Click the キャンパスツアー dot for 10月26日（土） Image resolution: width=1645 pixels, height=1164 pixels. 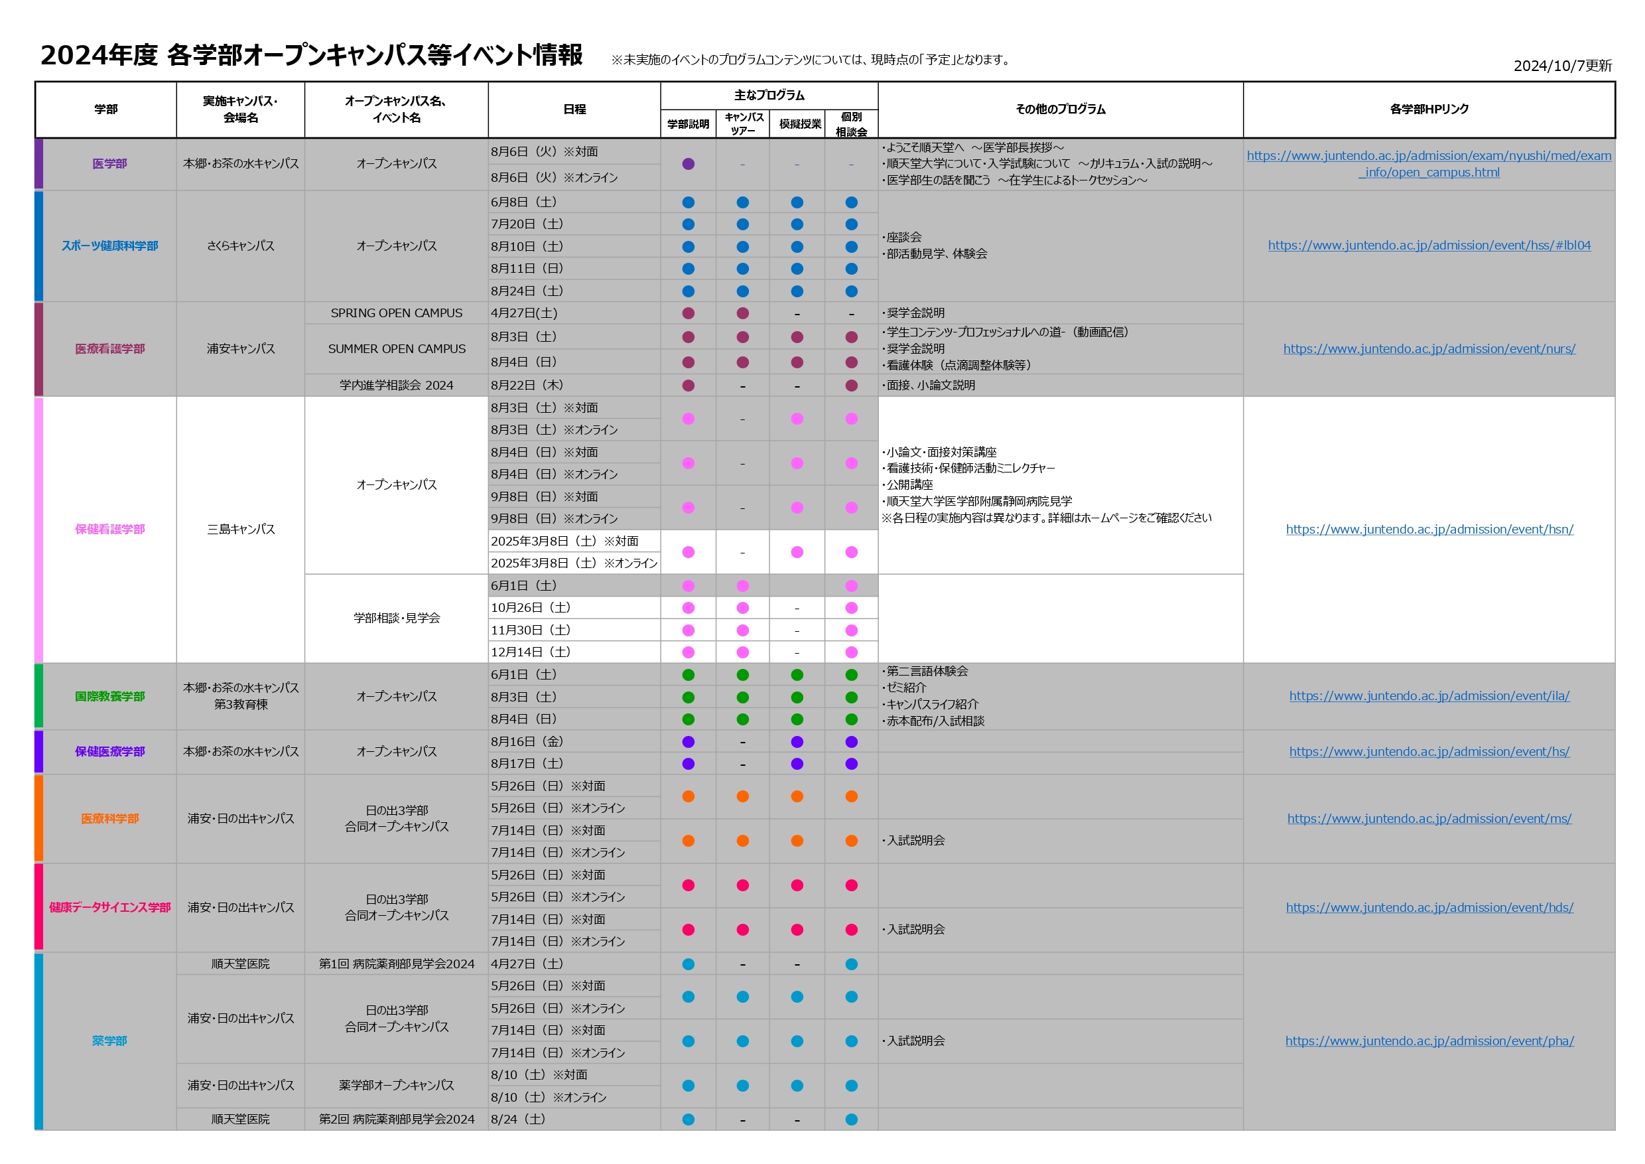(x=743, y=609)
